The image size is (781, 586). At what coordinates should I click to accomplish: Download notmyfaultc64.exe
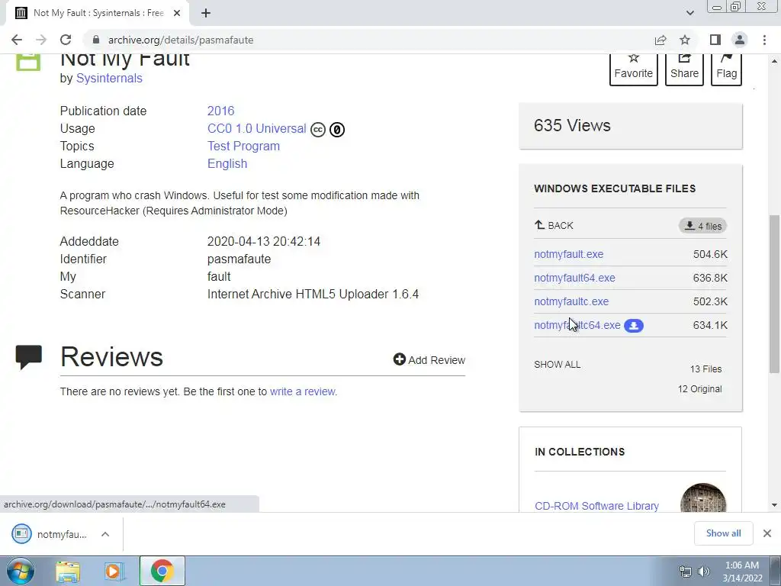point(577,325)
